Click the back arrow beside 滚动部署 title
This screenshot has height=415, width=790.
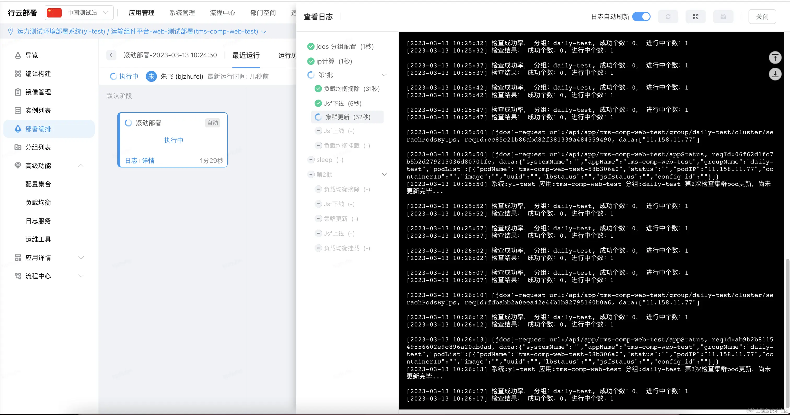(111, 55)
